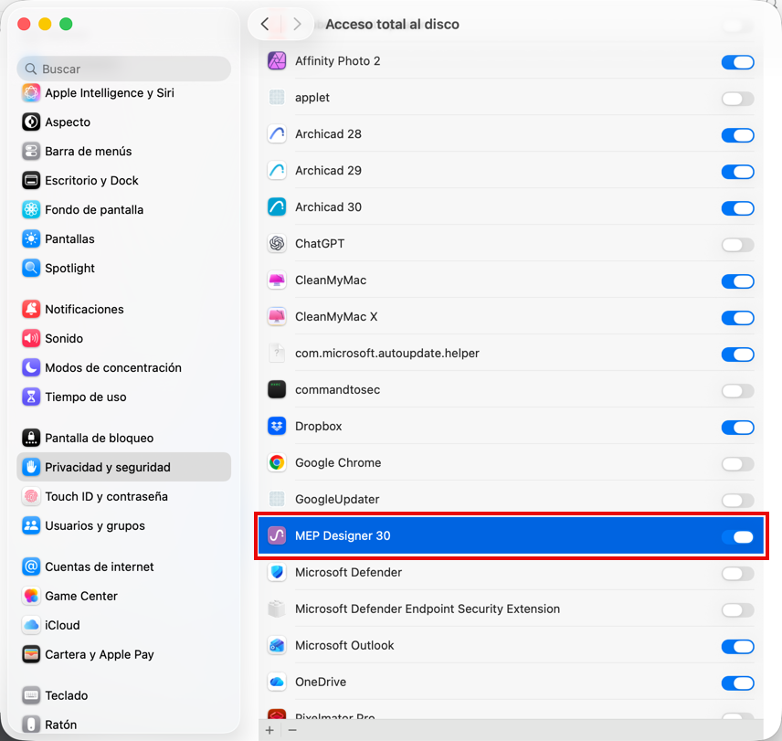Click the Archicad 30 app icon
Screen dimensions: 782x741
[x=277, y=206]
